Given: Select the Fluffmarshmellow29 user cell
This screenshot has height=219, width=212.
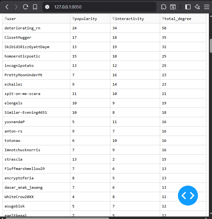Looking at the screenshot, I should coord(36,169).
